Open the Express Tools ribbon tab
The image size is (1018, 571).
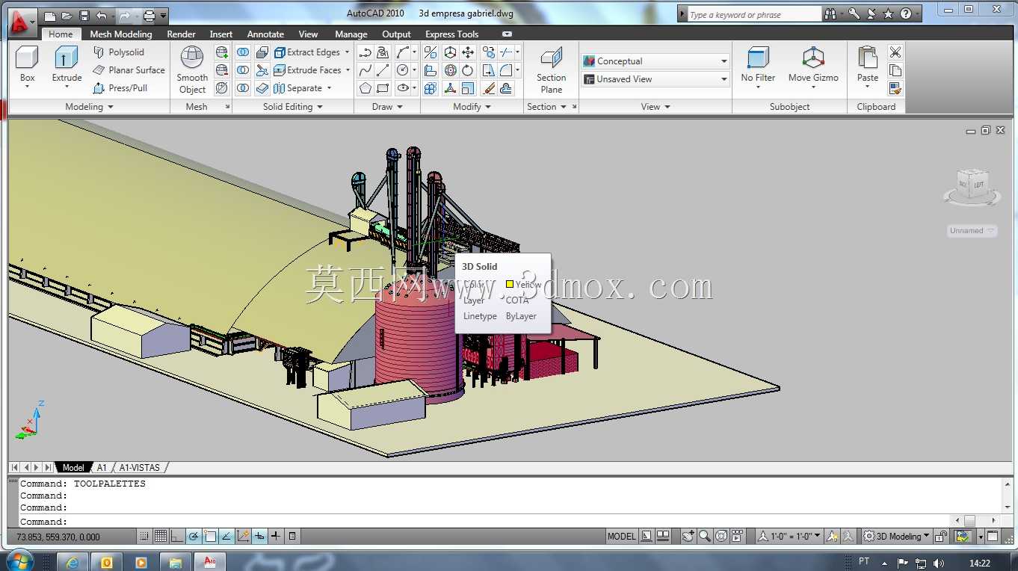click(451, 34)
